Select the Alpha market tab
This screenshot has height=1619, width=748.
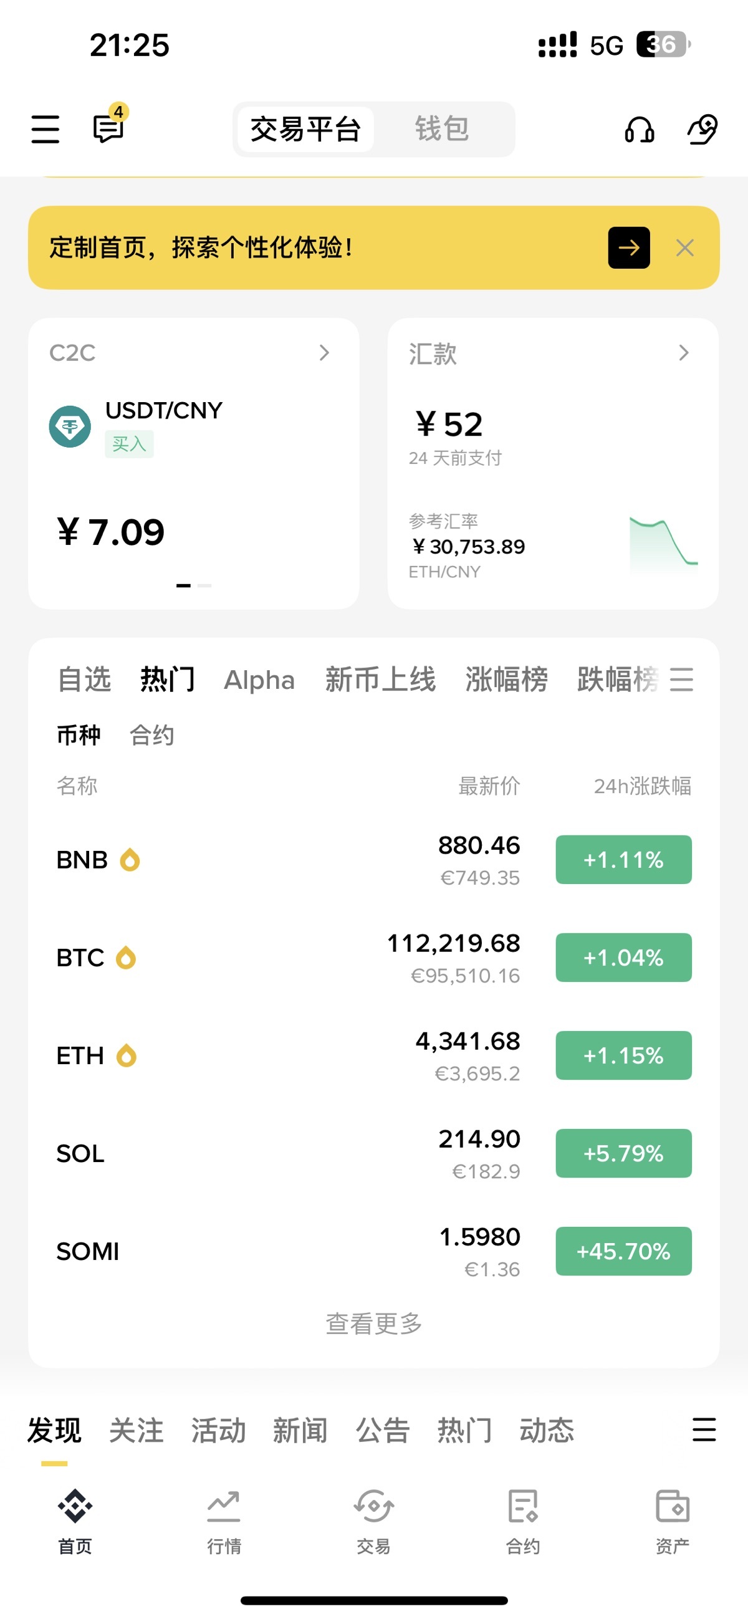[259, 680]
